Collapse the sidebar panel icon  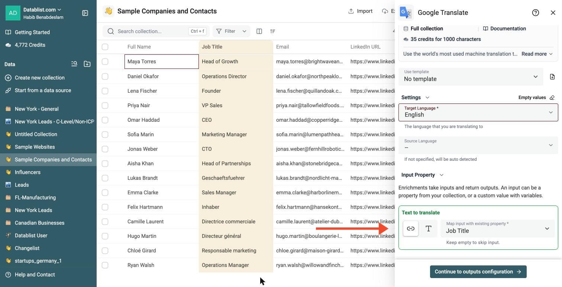(x=85, y=13)
